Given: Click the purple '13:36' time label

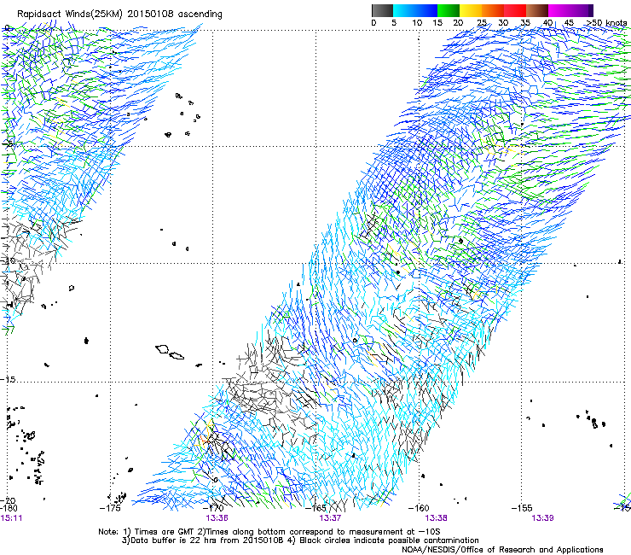Looking at the screenshot, I should point(217,518).
